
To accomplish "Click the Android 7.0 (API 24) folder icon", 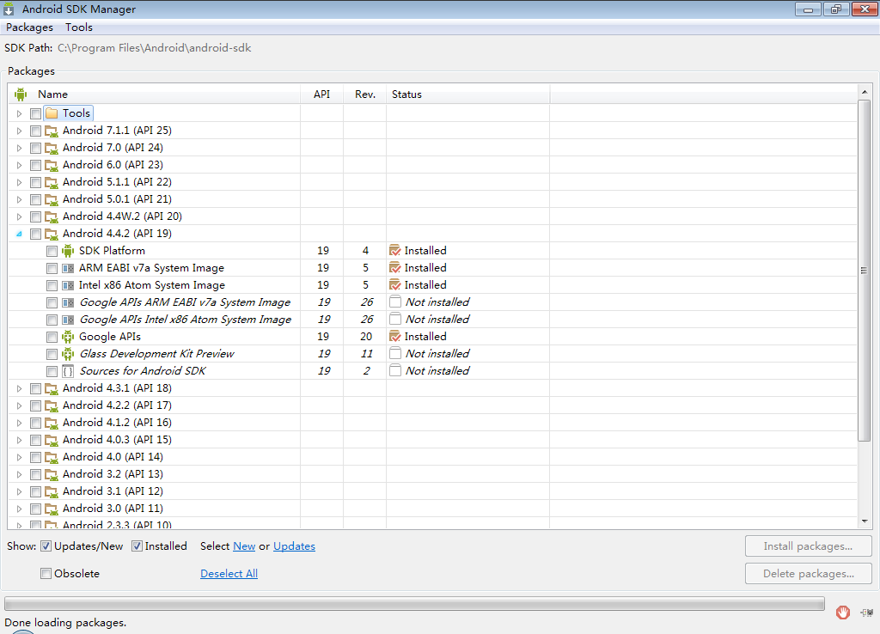I will click(52, 148).
